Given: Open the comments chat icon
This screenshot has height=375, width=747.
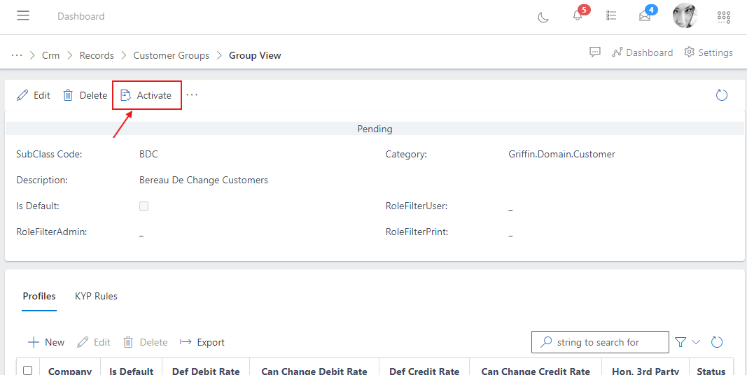Looking at the screenshot, I should 594,52.
